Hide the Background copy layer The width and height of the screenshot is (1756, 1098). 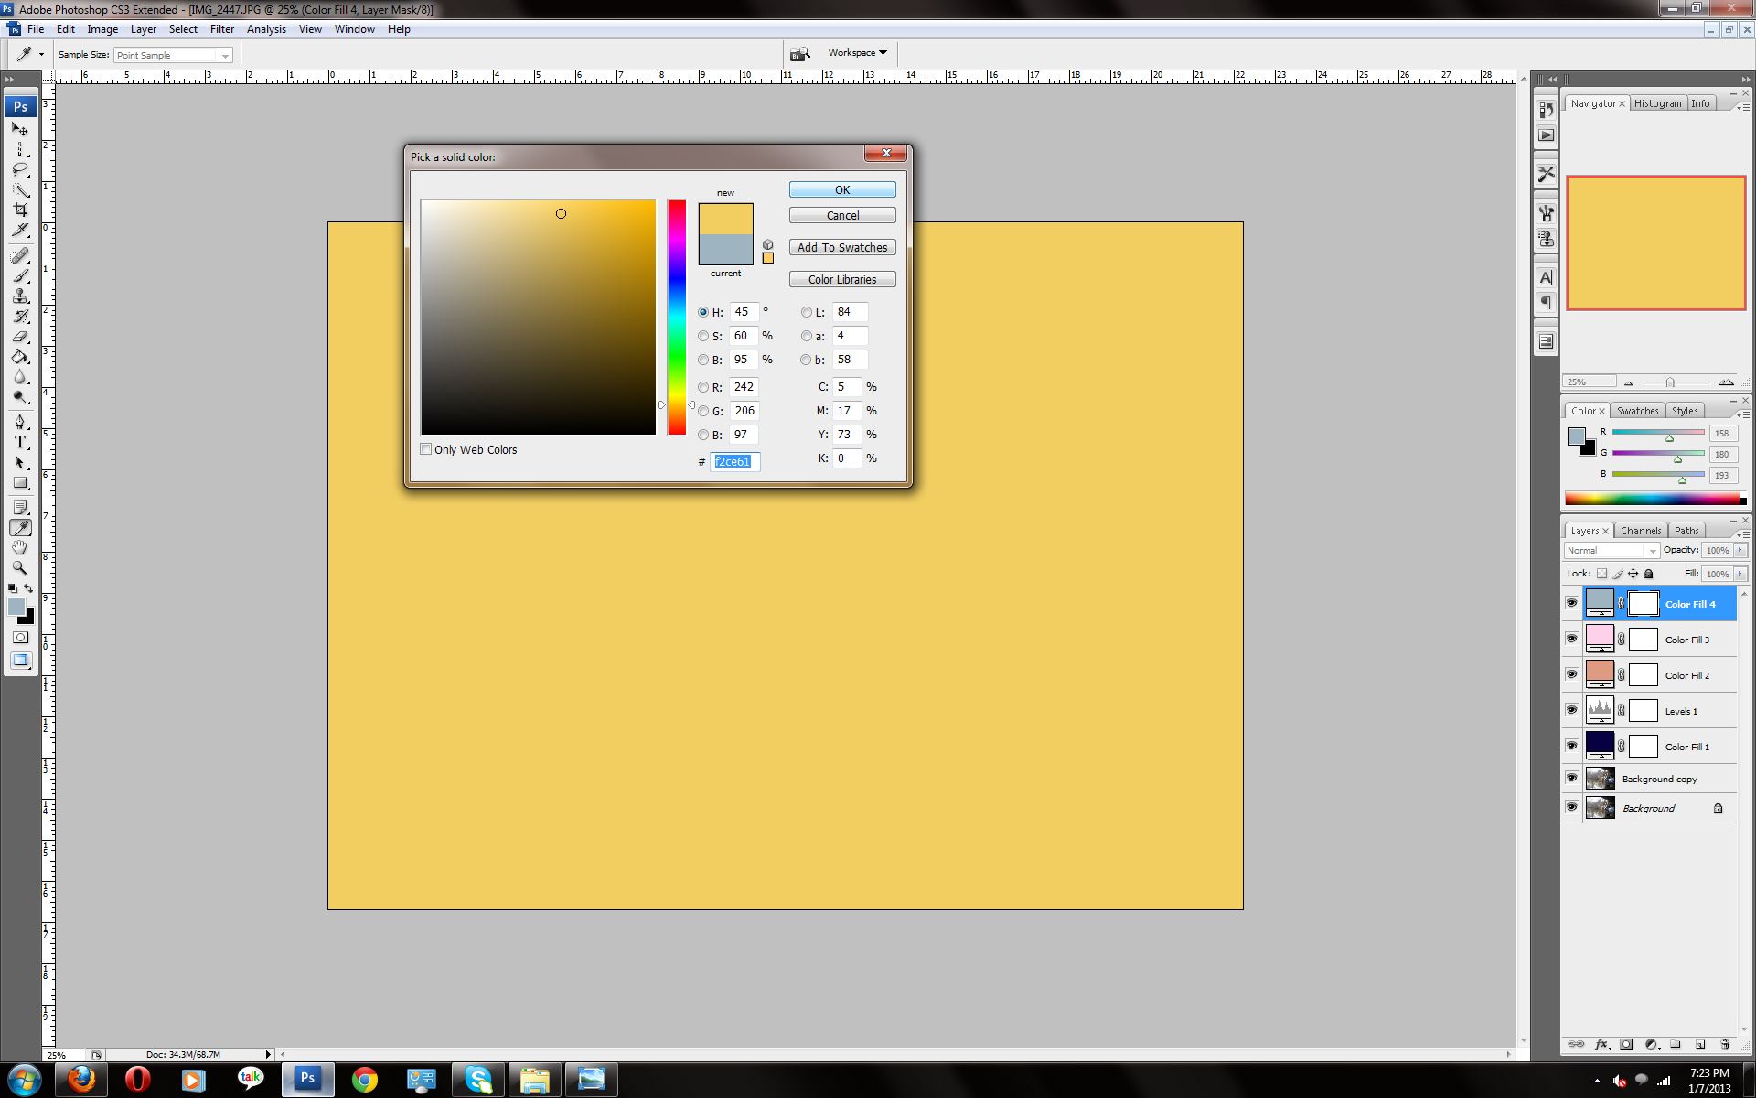pyautogui.click(x=1571, y=778)
